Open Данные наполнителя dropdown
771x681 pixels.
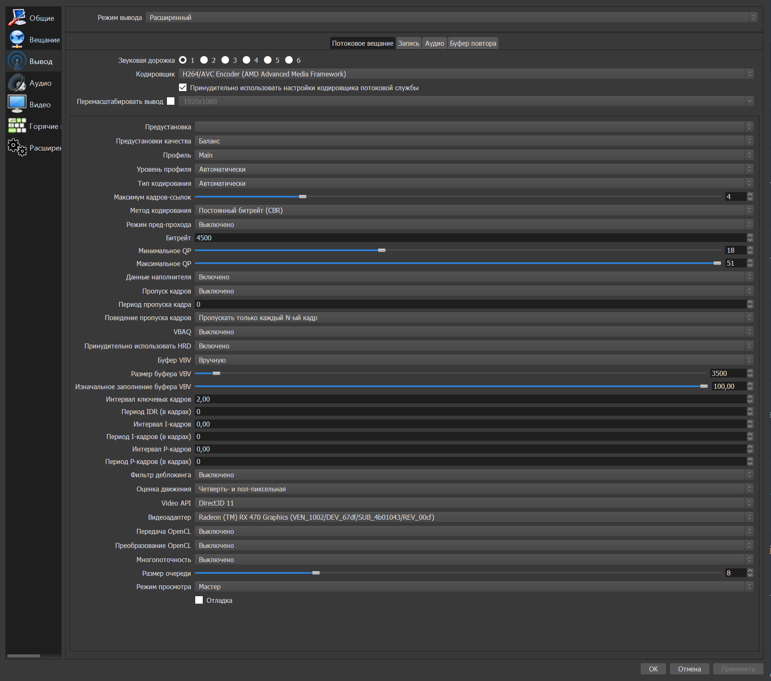474,277
